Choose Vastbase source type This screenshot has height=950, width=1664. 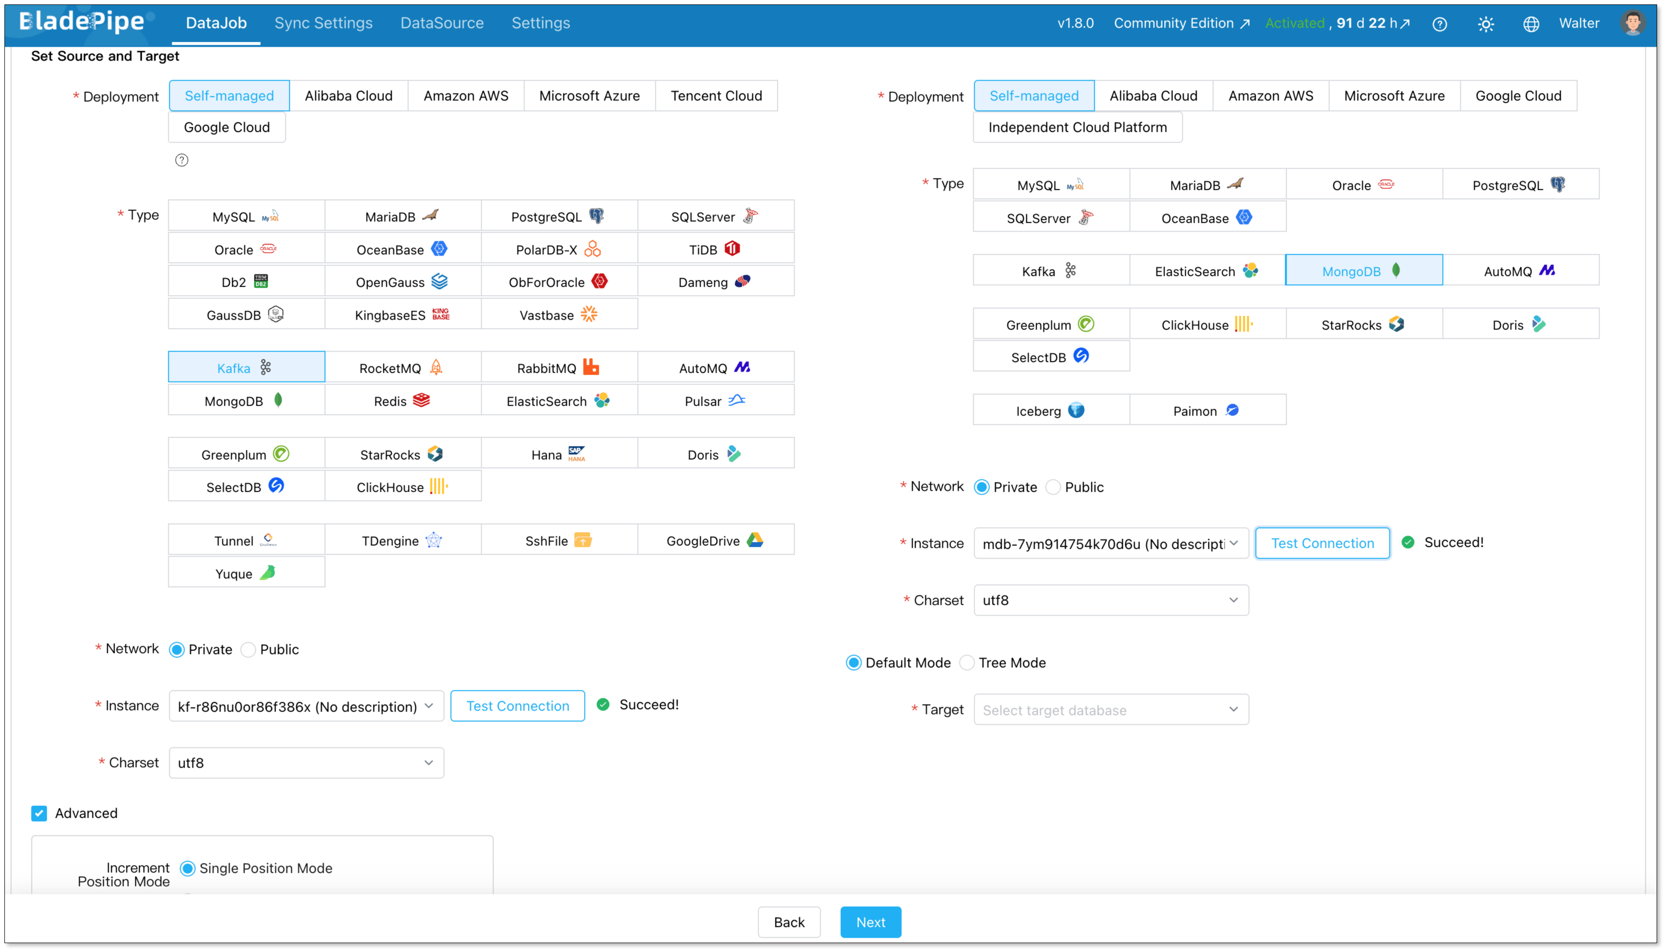[x=559, y=315]
